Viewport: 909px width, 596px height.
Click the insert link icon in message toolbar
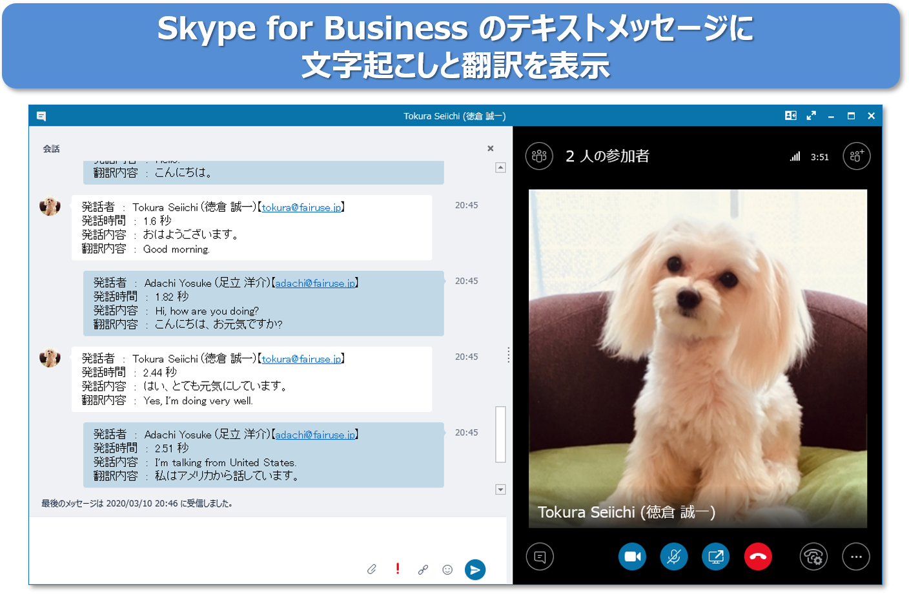point(423,570)
